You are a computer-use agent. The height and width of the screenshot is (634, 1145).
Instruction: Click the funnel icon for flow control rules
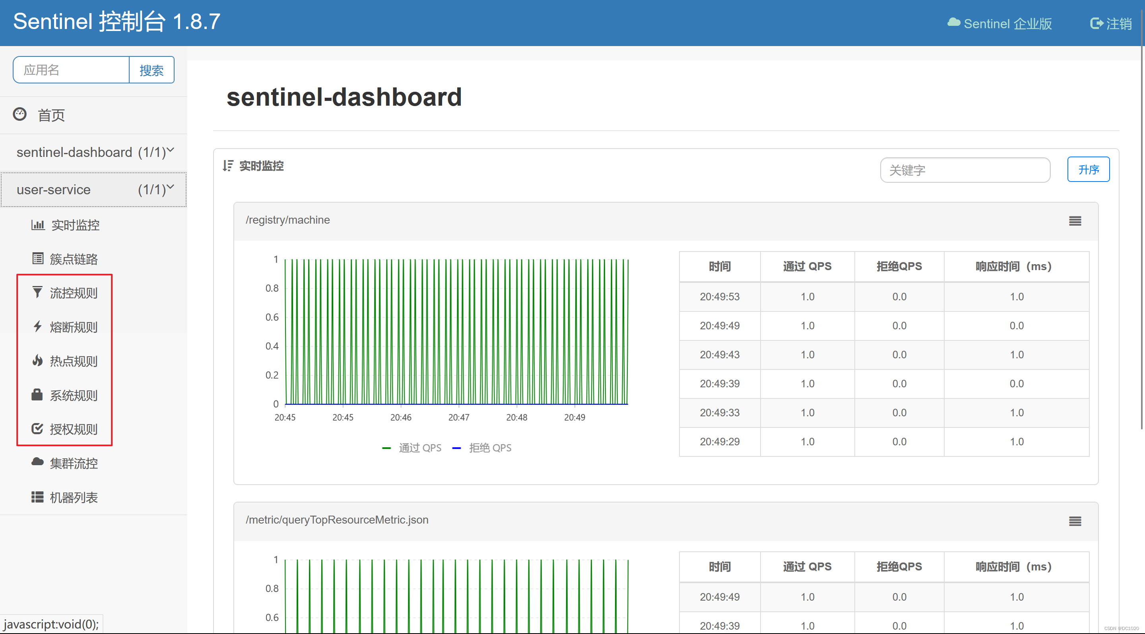pos(37,292)
